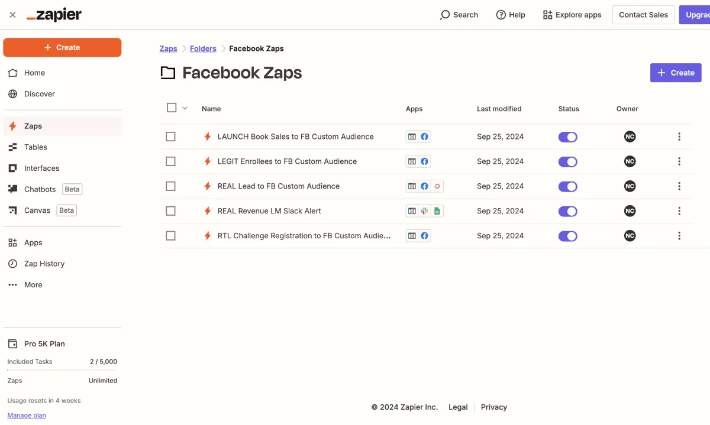The height and width of the screenshot is (425, 710).
Task: Turn off the REAL Lead zap
Action: tap(568, 187)
